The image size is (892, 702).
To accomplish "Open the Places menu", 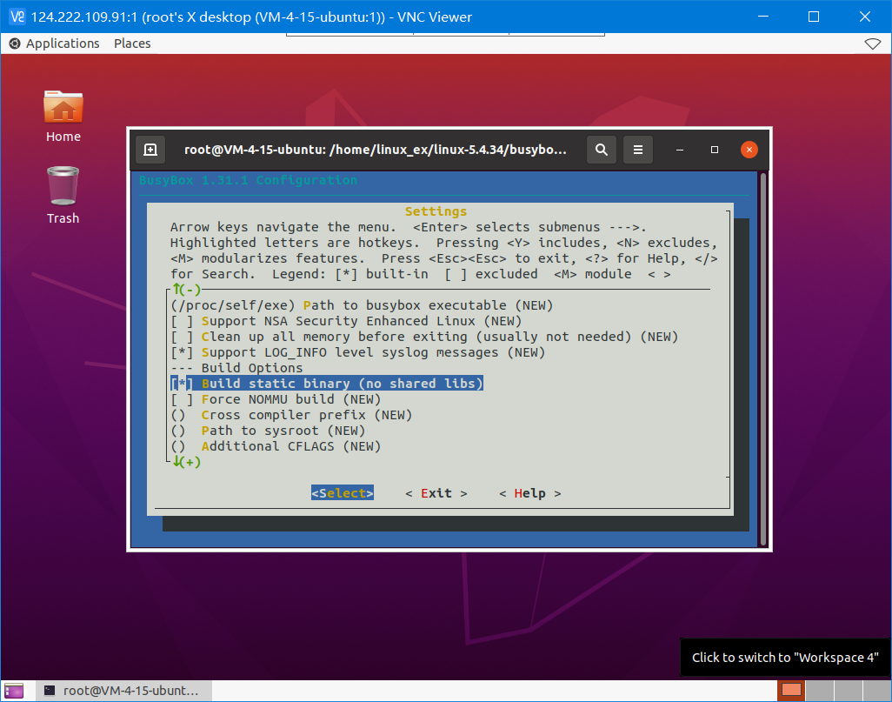I will coord(132,43).
